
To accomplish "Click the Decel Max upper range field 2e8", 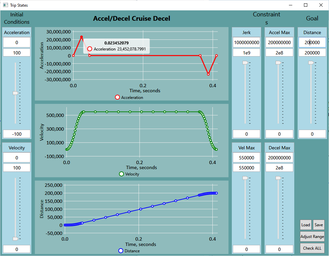I will click(x=279, y=168).
